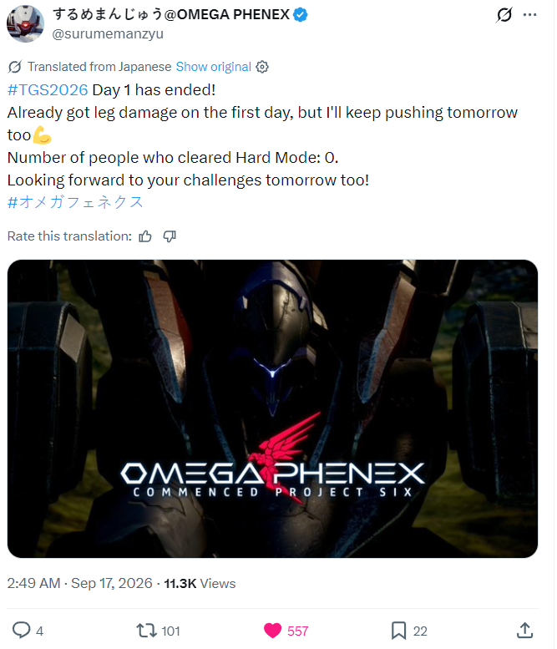Image resolution: width=557 pixels, height=649 pixels.
Task: Unlike the post with the heart icon
Action: pos(273,631)
